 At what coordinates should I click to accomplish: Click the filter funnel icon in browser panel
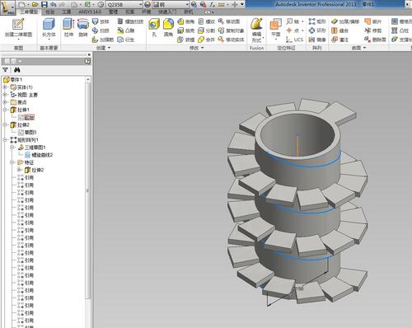pos(5,70)
